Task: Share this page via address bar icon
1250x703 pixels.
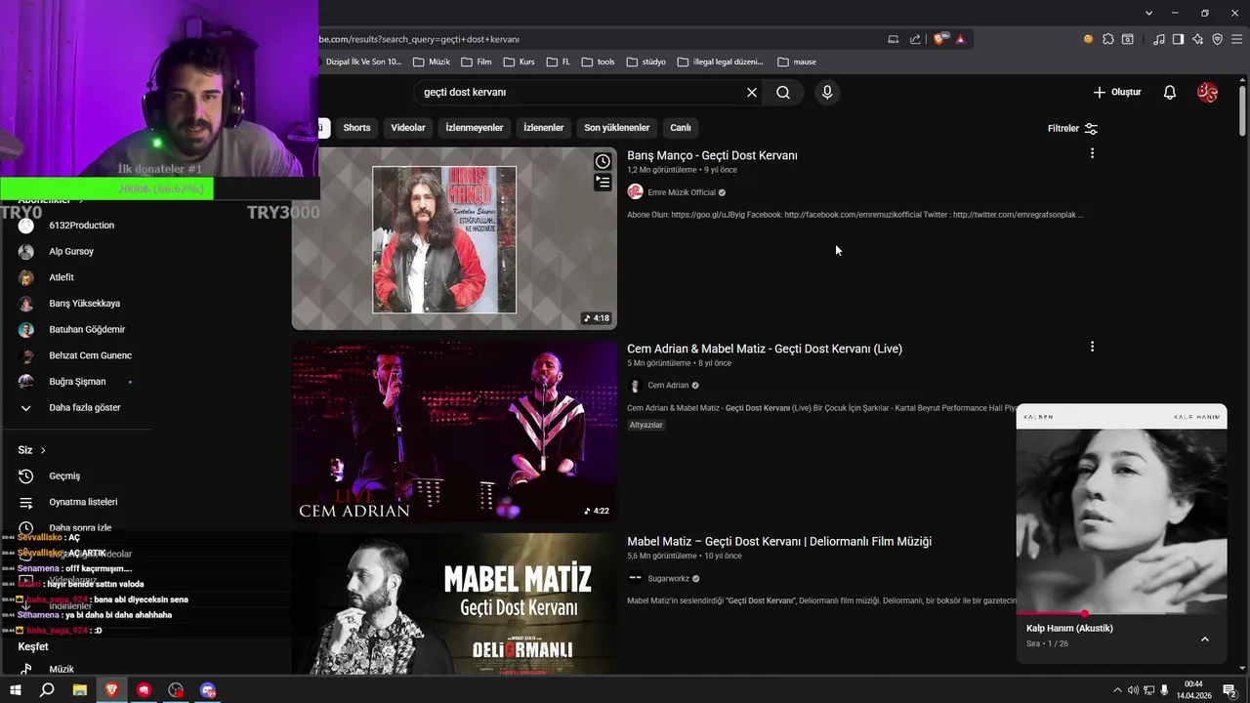Action: 915,39
